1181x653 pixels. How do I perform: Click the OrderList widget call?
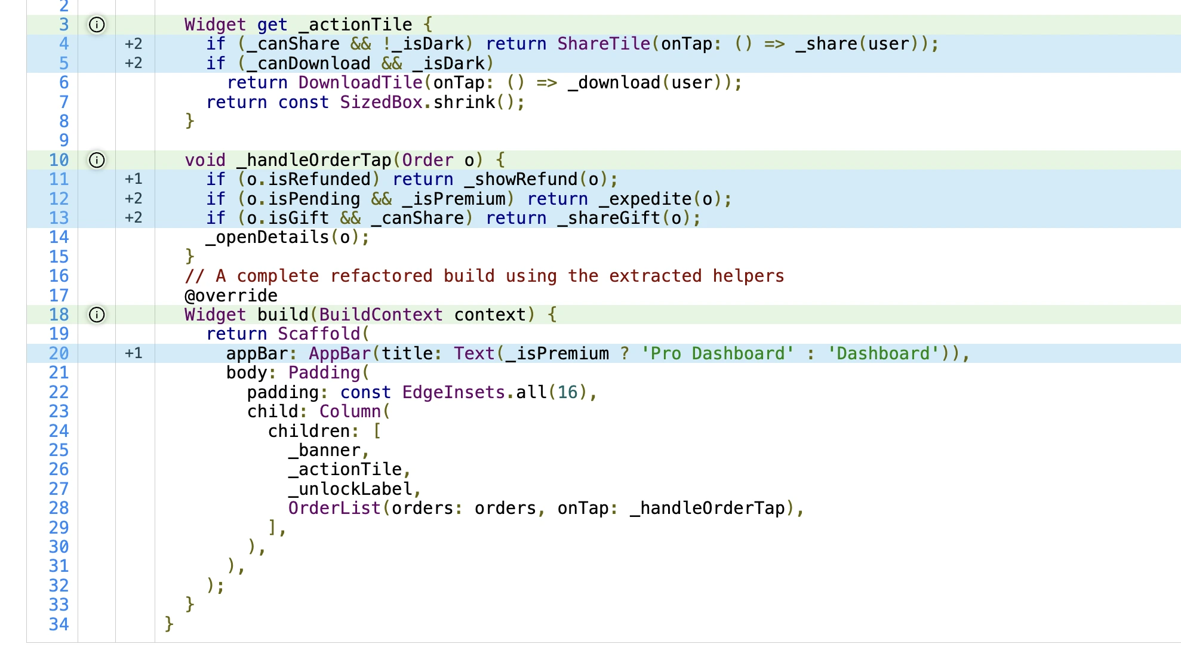334,508
